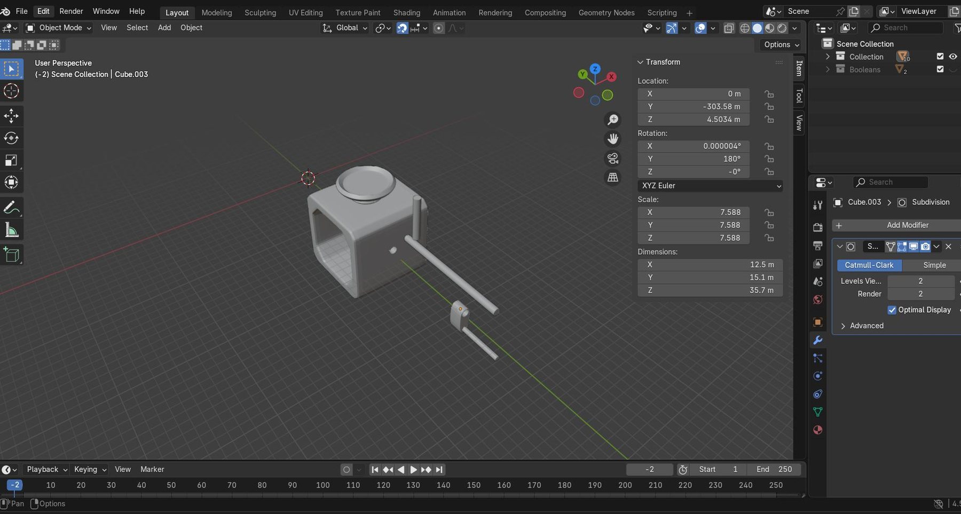Toggle the camera view icon

(613, 158)
